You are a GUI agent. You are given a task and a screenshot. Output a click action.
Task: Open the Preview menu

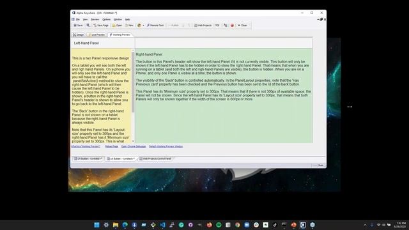95,19
